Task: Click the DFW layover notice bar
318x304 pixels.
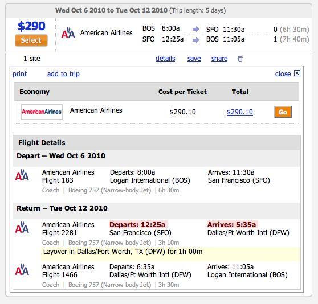Action: [170, 254]
